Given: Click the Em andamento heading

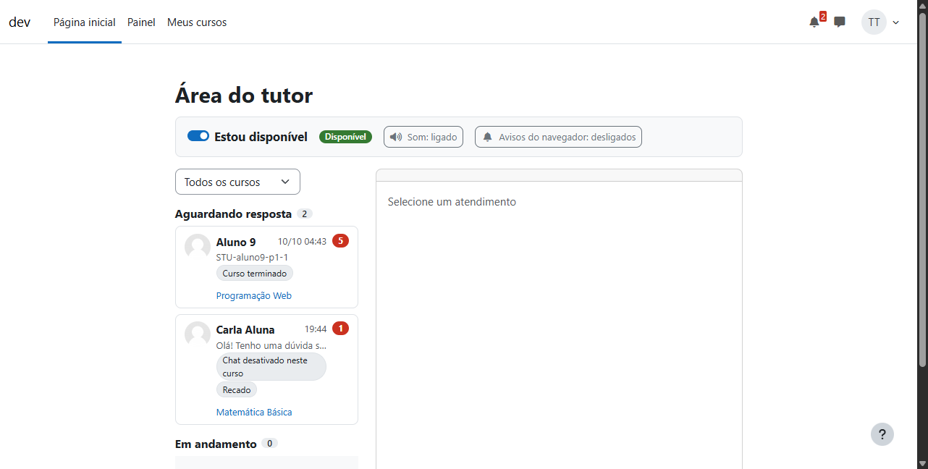Looking at the screenshot, I should [x=216, y=444].
